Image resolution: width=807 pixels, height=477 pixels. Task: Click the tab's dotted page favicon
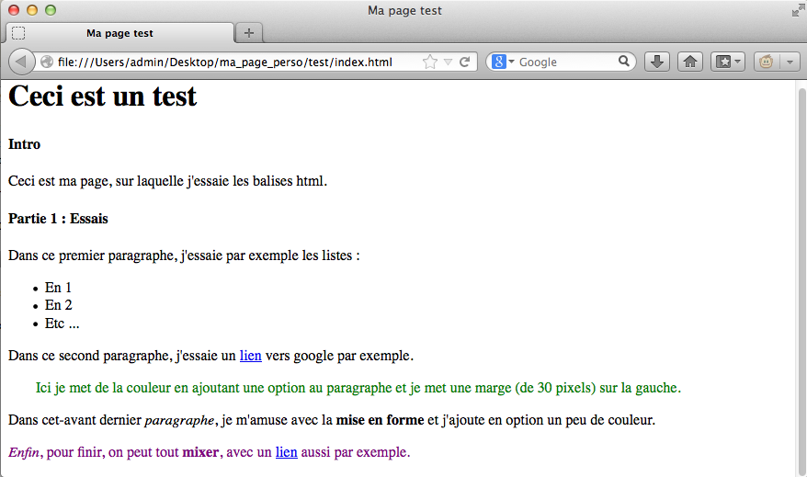click(x=18, y=33)
